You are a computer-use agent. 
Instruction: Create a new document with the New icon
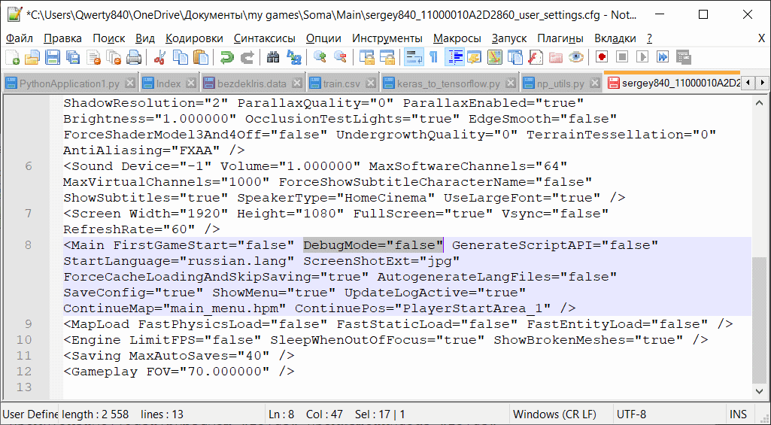[12, 58]
